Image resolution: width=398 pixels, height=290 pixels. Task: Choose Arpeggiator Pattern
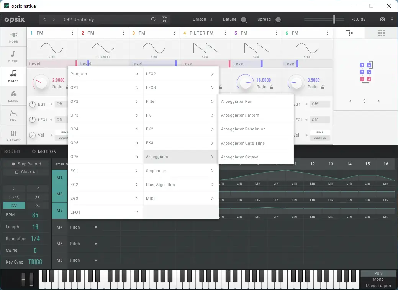pos(256,115)
